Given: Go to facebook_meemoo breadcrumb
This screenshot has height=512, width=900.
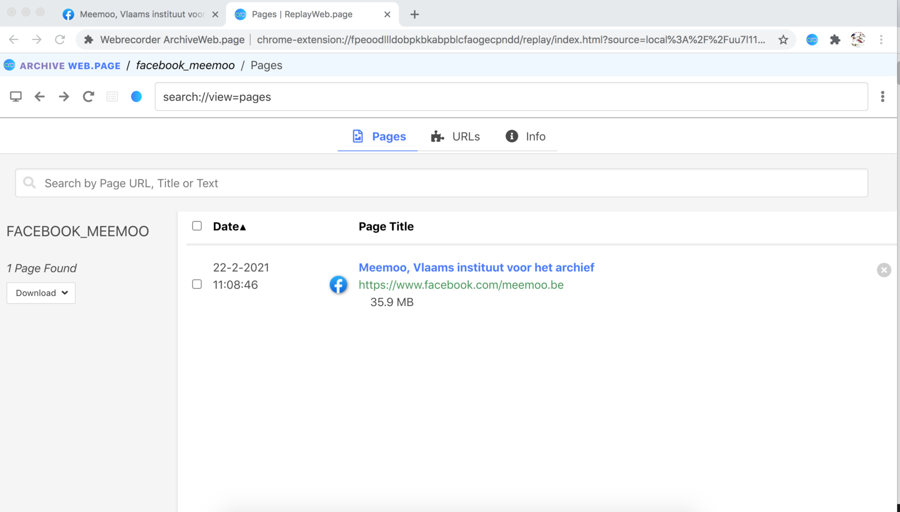Looking at the screenshot, I should pos(185,65).
